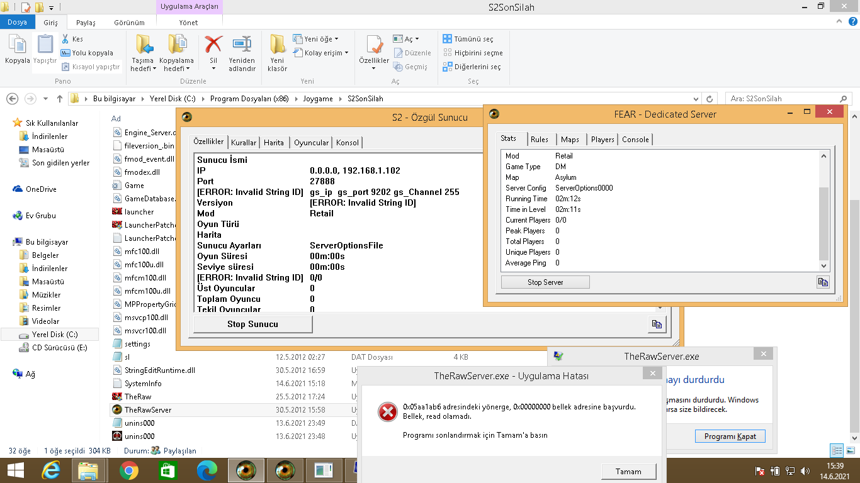The image size is (860, 483).
Task: Expand the dropdown arrow under Sil
Action: coord(213,69)
